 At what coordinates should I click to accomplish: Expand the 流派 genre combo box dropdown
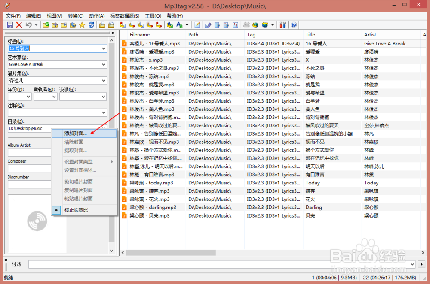pyautogui.click(x=104, y=97)
